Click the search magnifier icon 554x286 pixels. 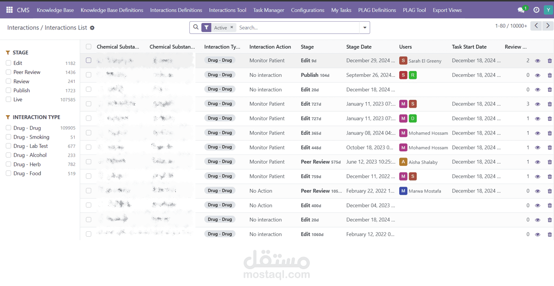click(x=196, y=27)
